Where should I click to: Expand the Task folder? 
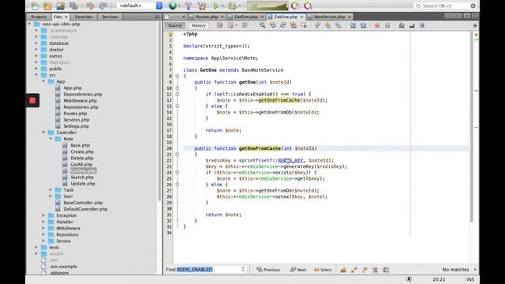(x=50, y=190)
